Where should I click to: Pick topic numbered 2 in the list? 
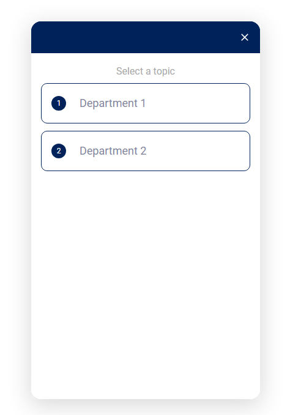tap(146, 151)
